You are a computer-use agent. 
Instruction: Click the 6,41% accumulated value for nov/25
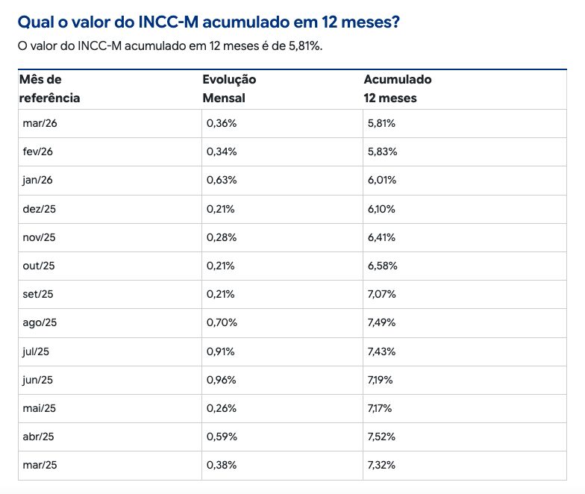pos(382,237)
